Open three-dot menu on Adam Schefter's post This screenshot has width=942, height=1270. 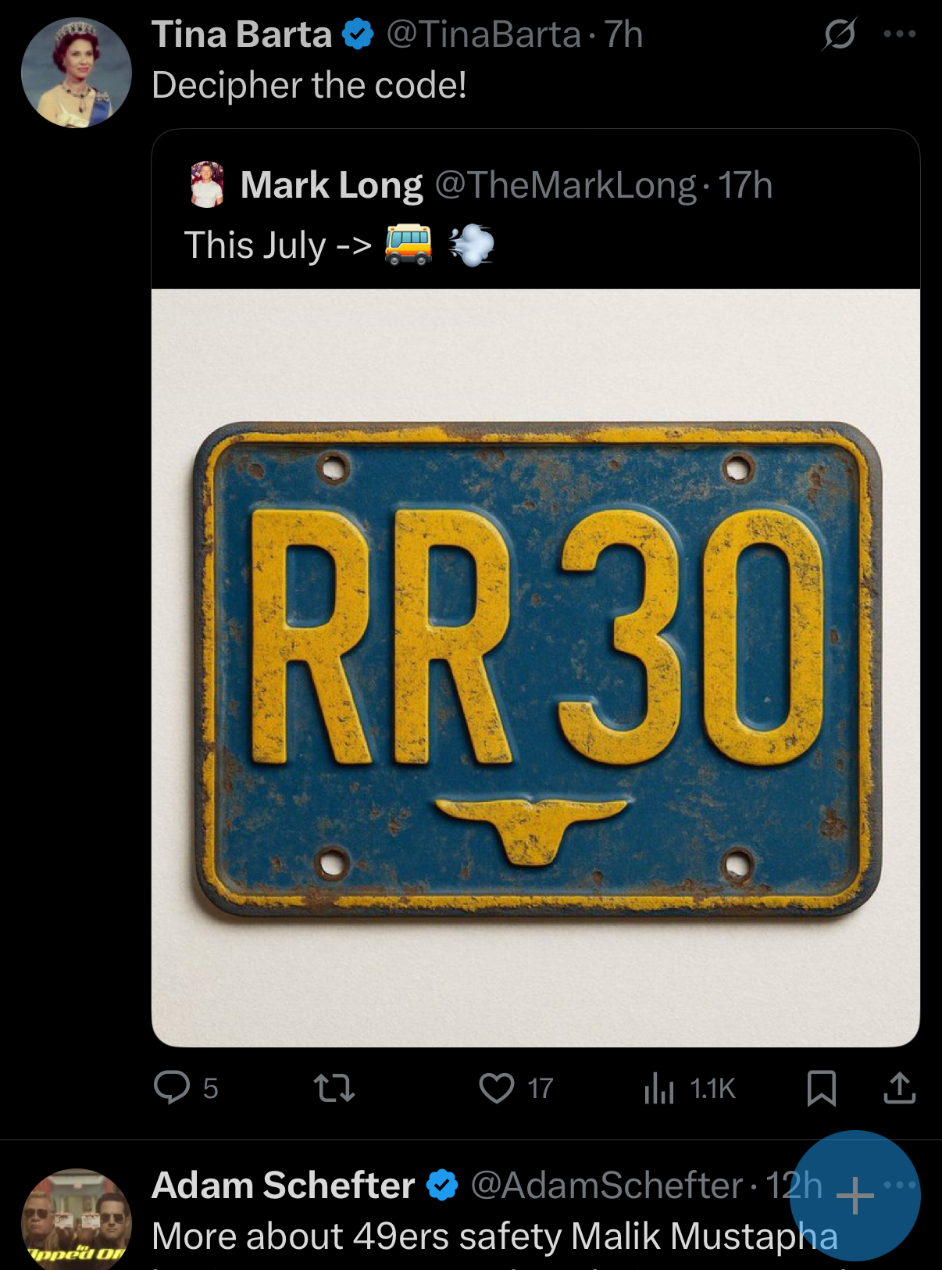[901, 1184]
